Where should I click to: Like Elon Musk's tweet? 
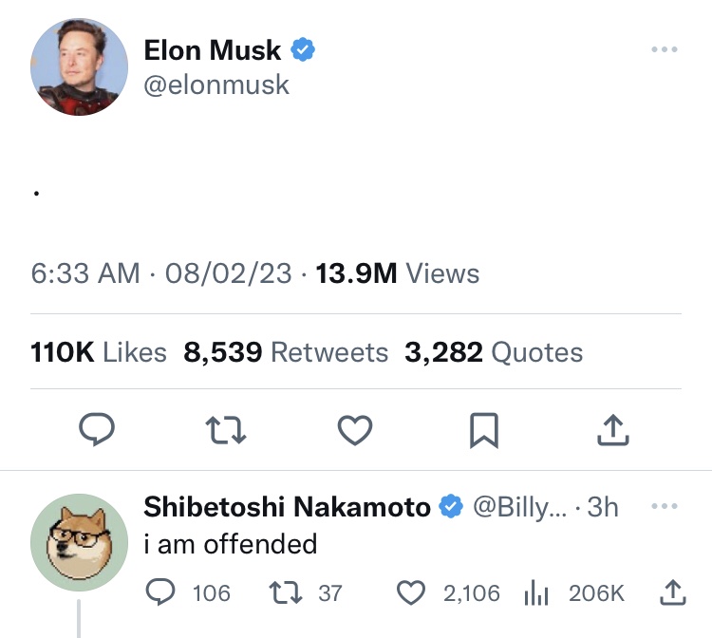(355, 432)
